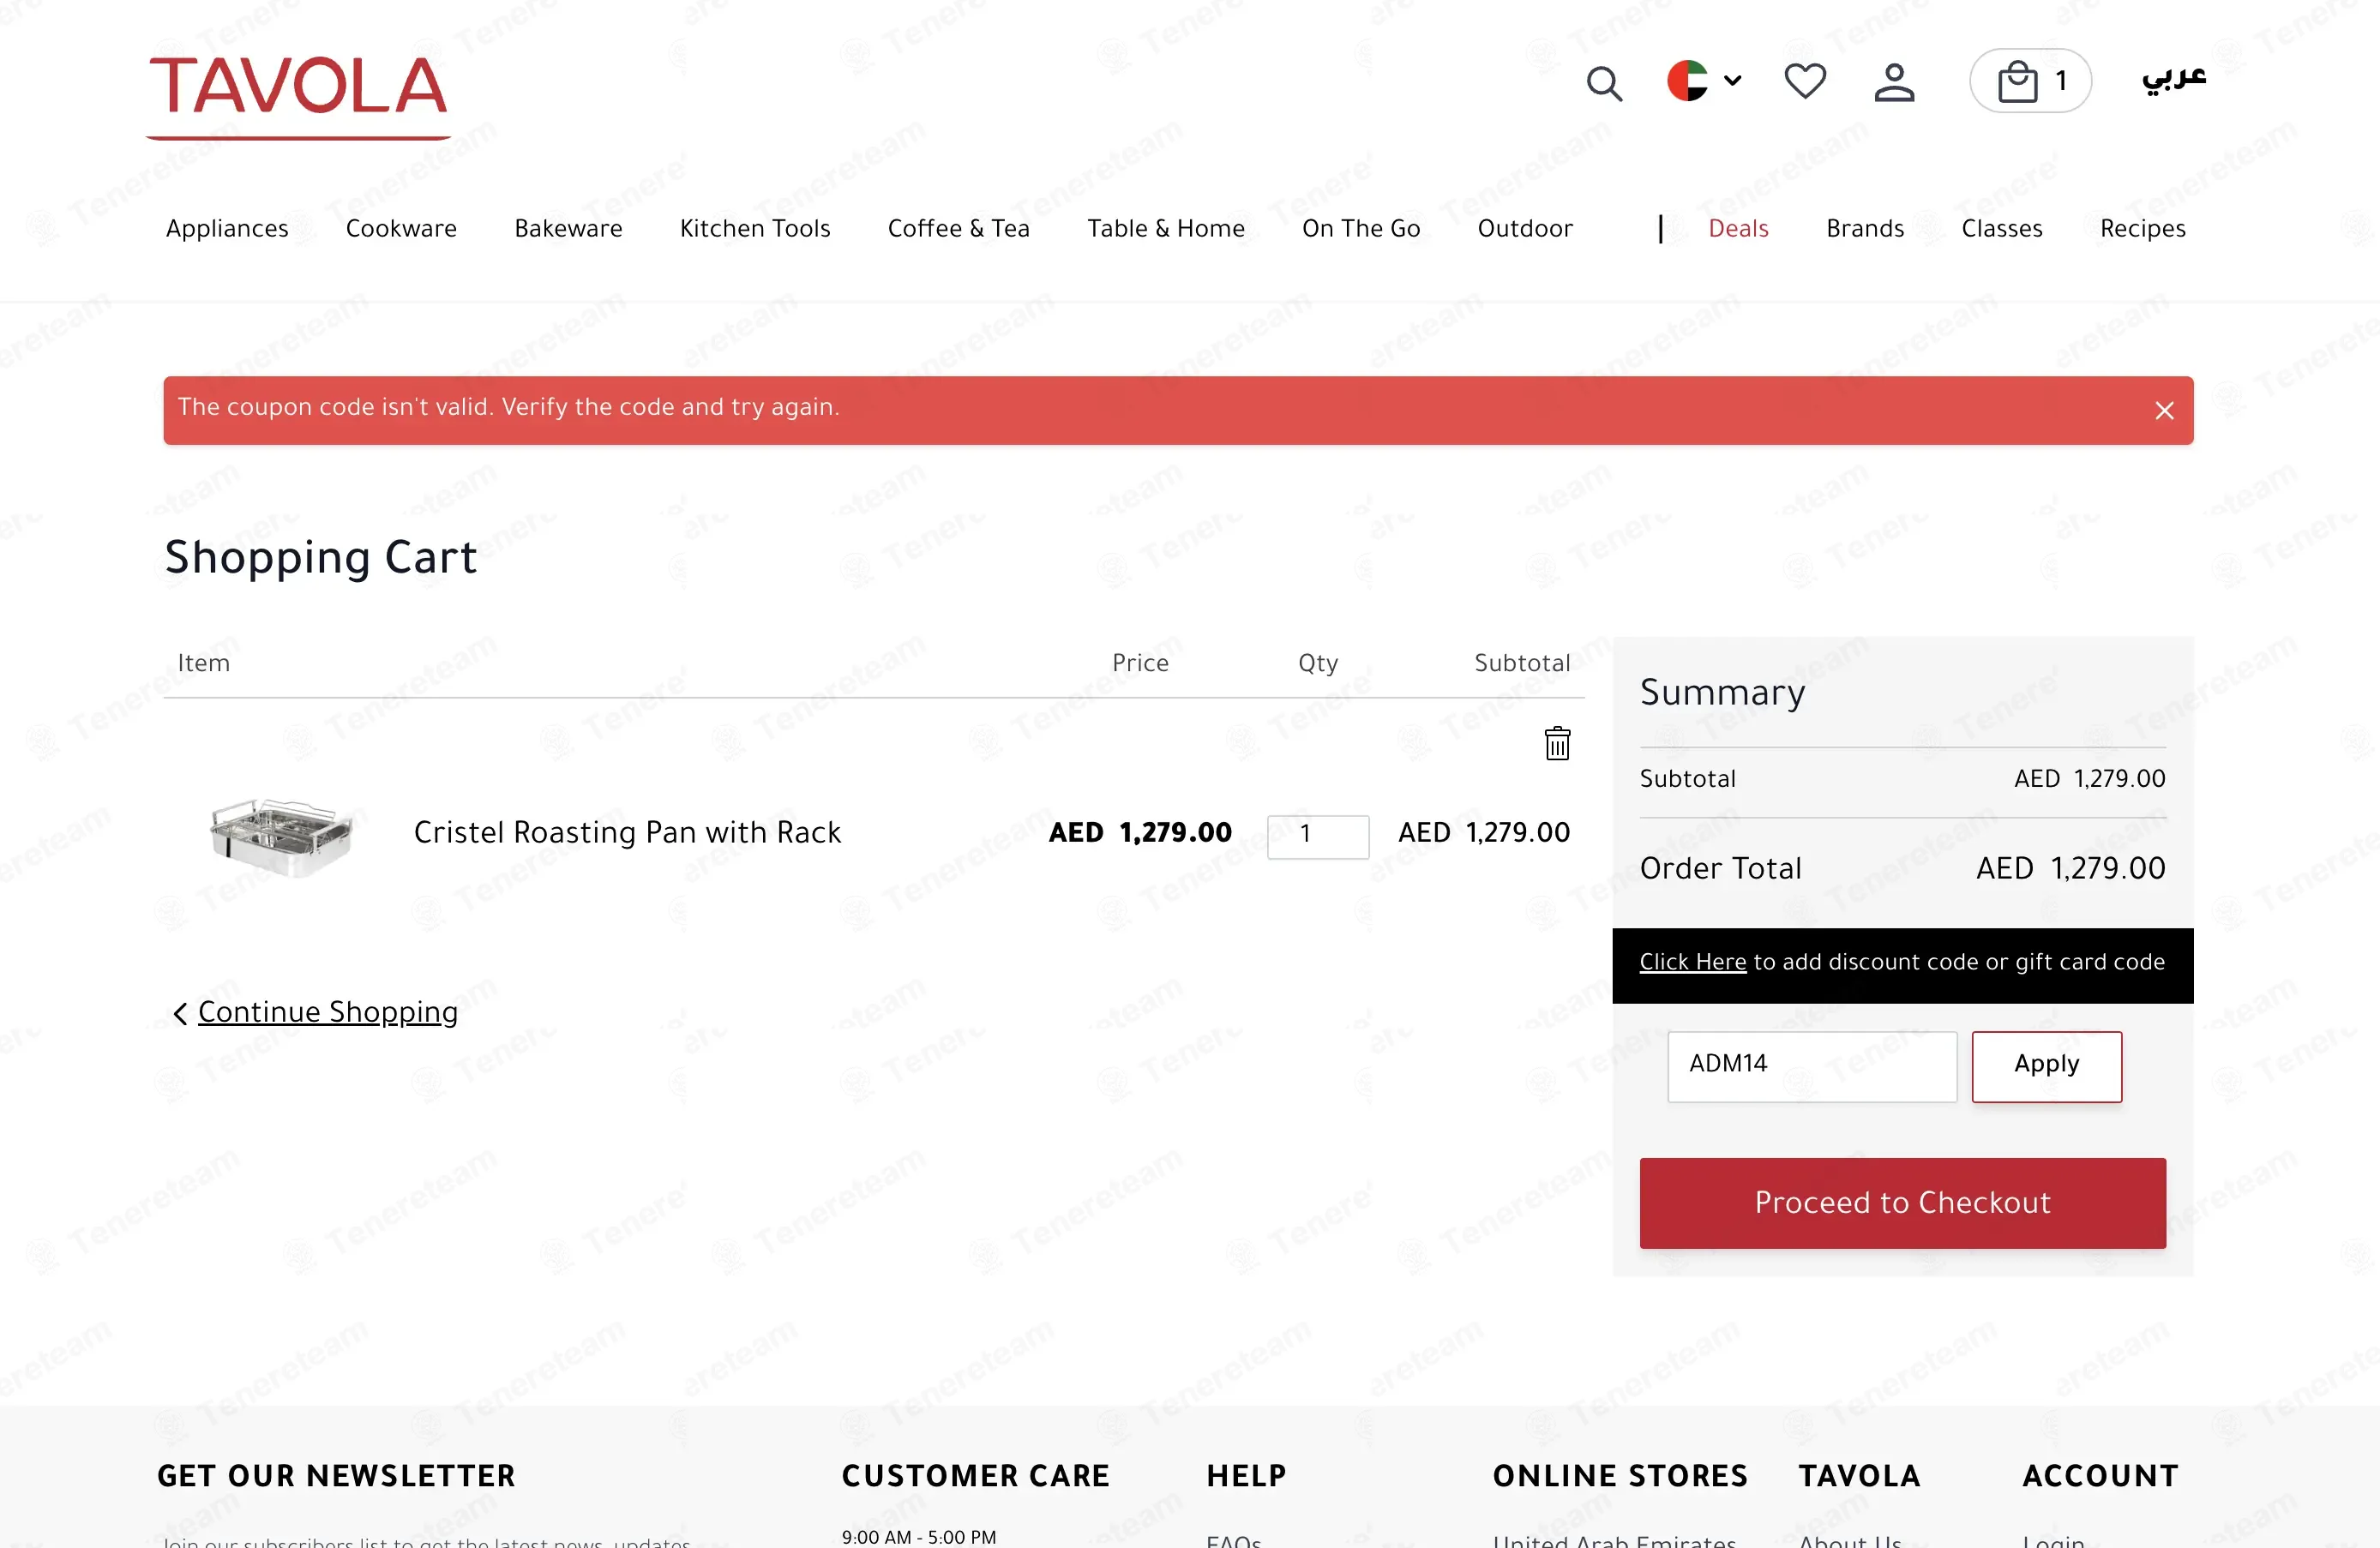Open the Kitchen Tools menu
2380x1548 pixels.
coord(755,228)
